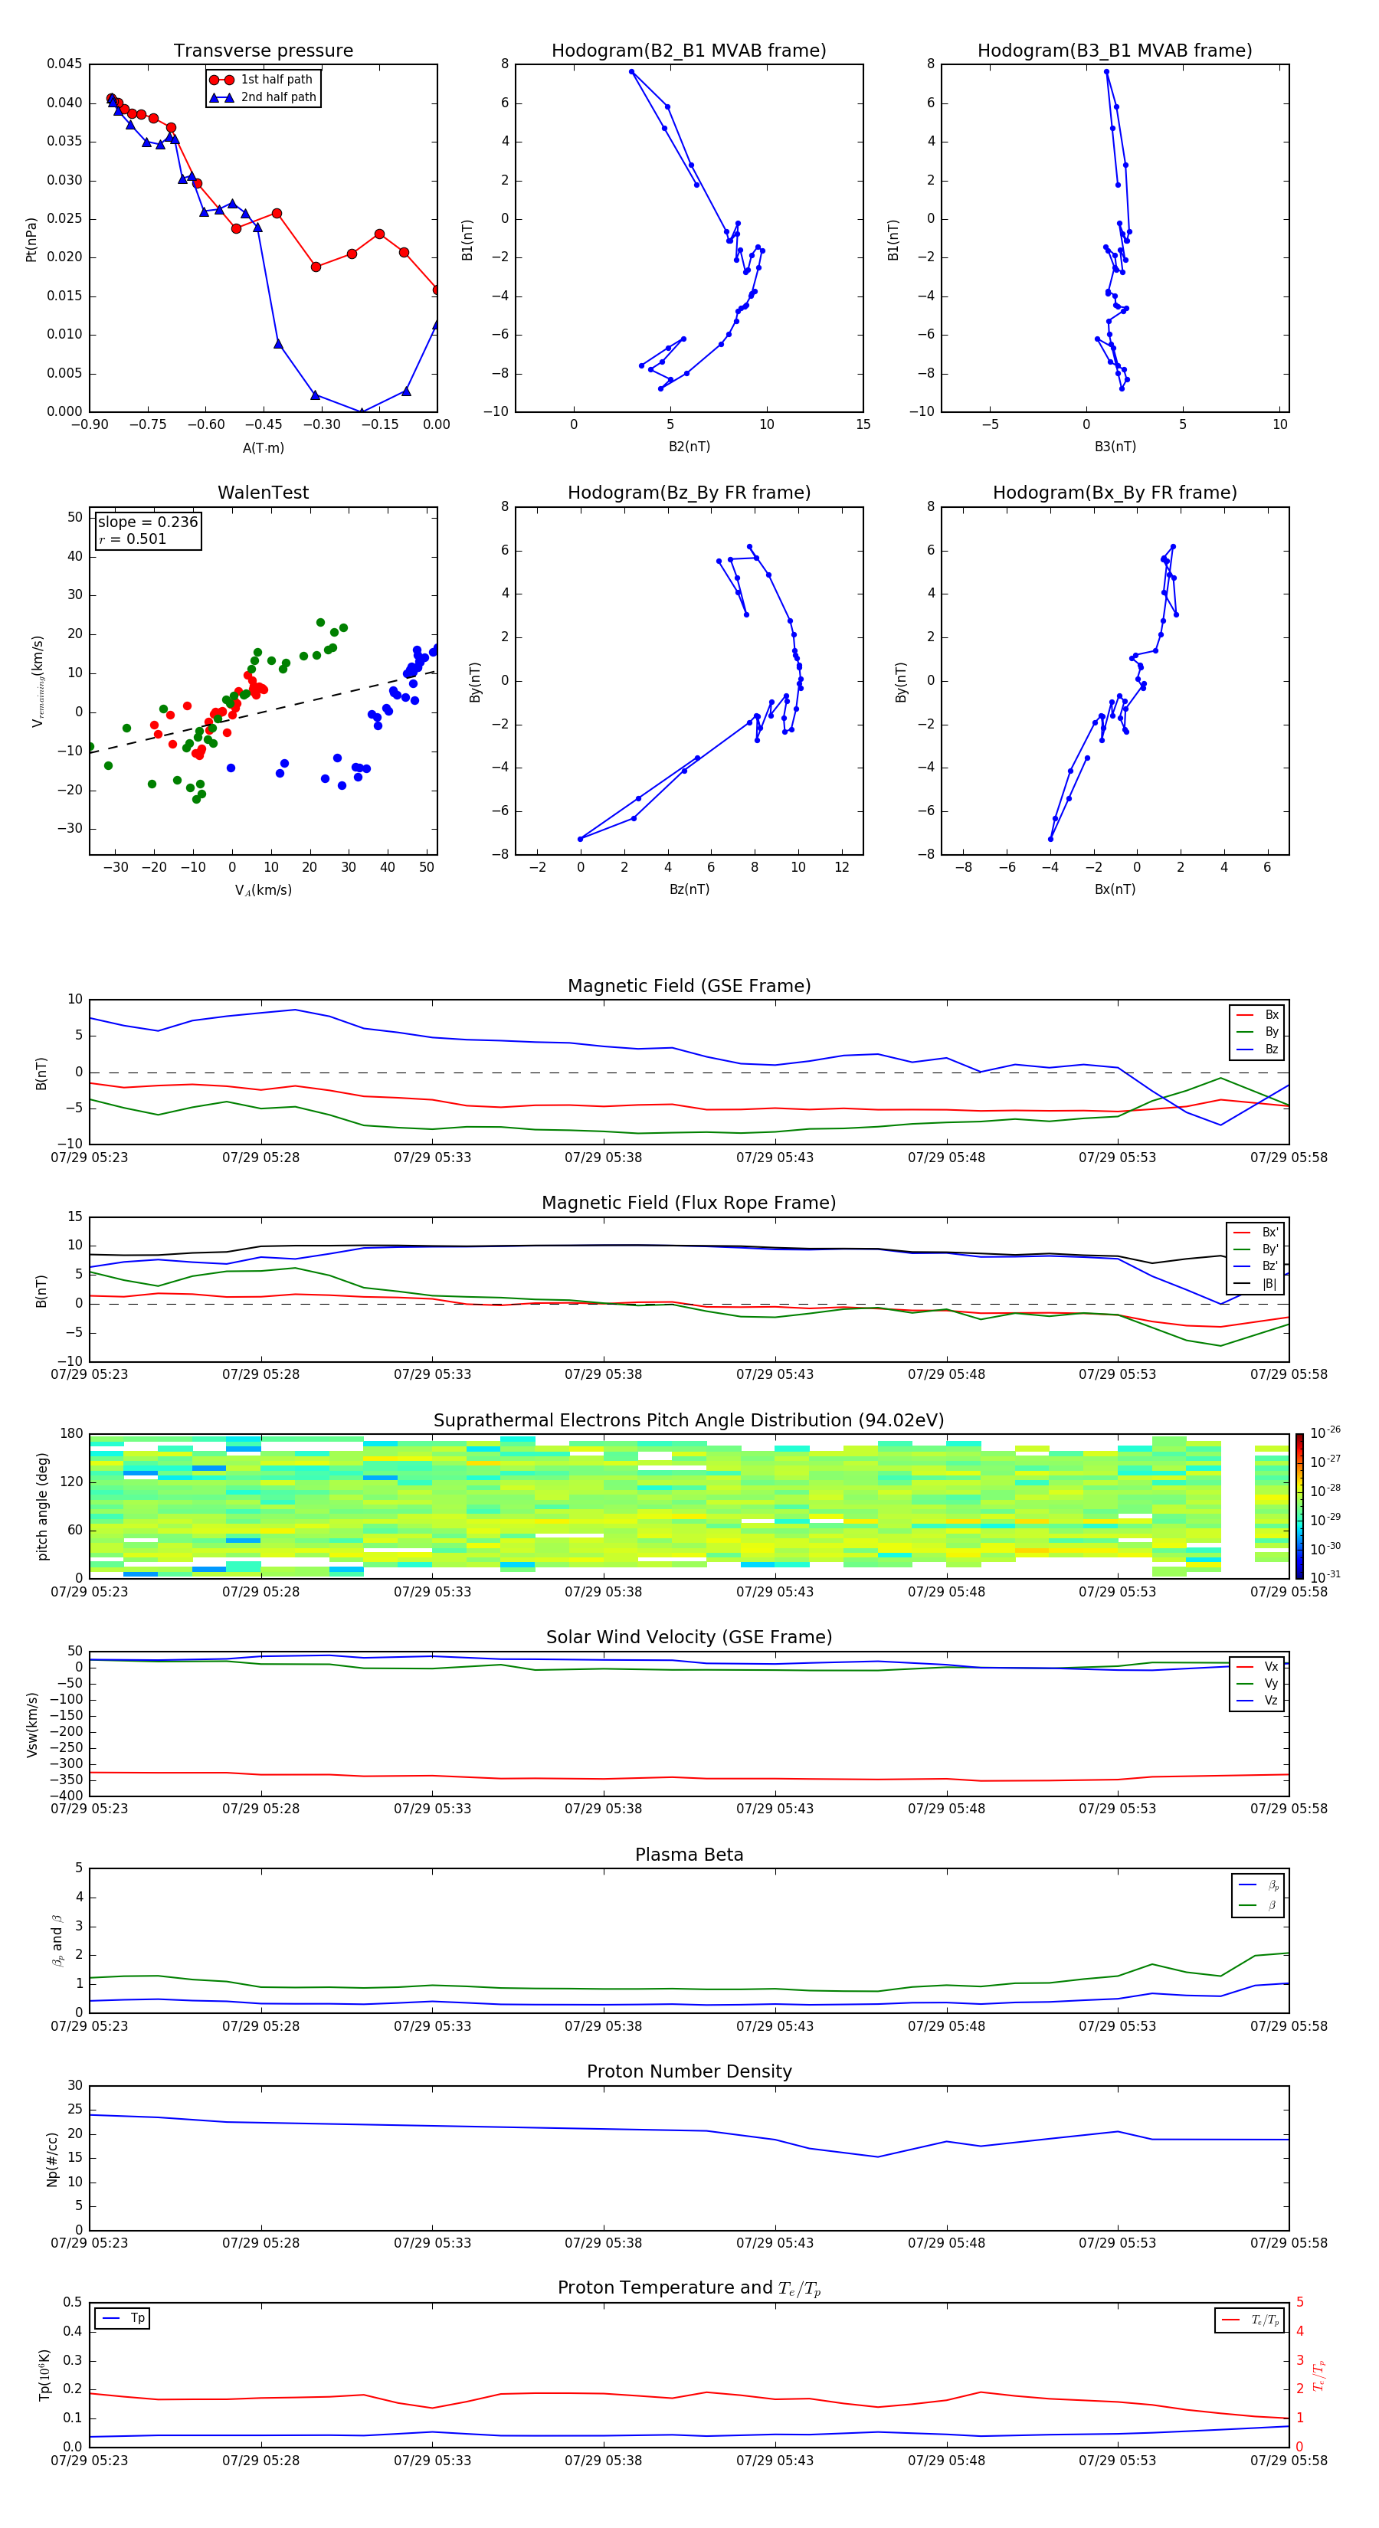Click the 'Proton Temperature and Te/Tp' title
This screenshot has height=2528, width=1379.
click(x=689, y=2288)
